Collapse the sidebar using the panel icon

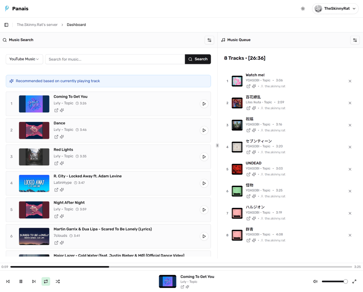6,25
